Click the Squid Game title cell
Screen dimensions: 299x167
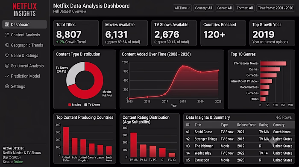click(203, 132)
